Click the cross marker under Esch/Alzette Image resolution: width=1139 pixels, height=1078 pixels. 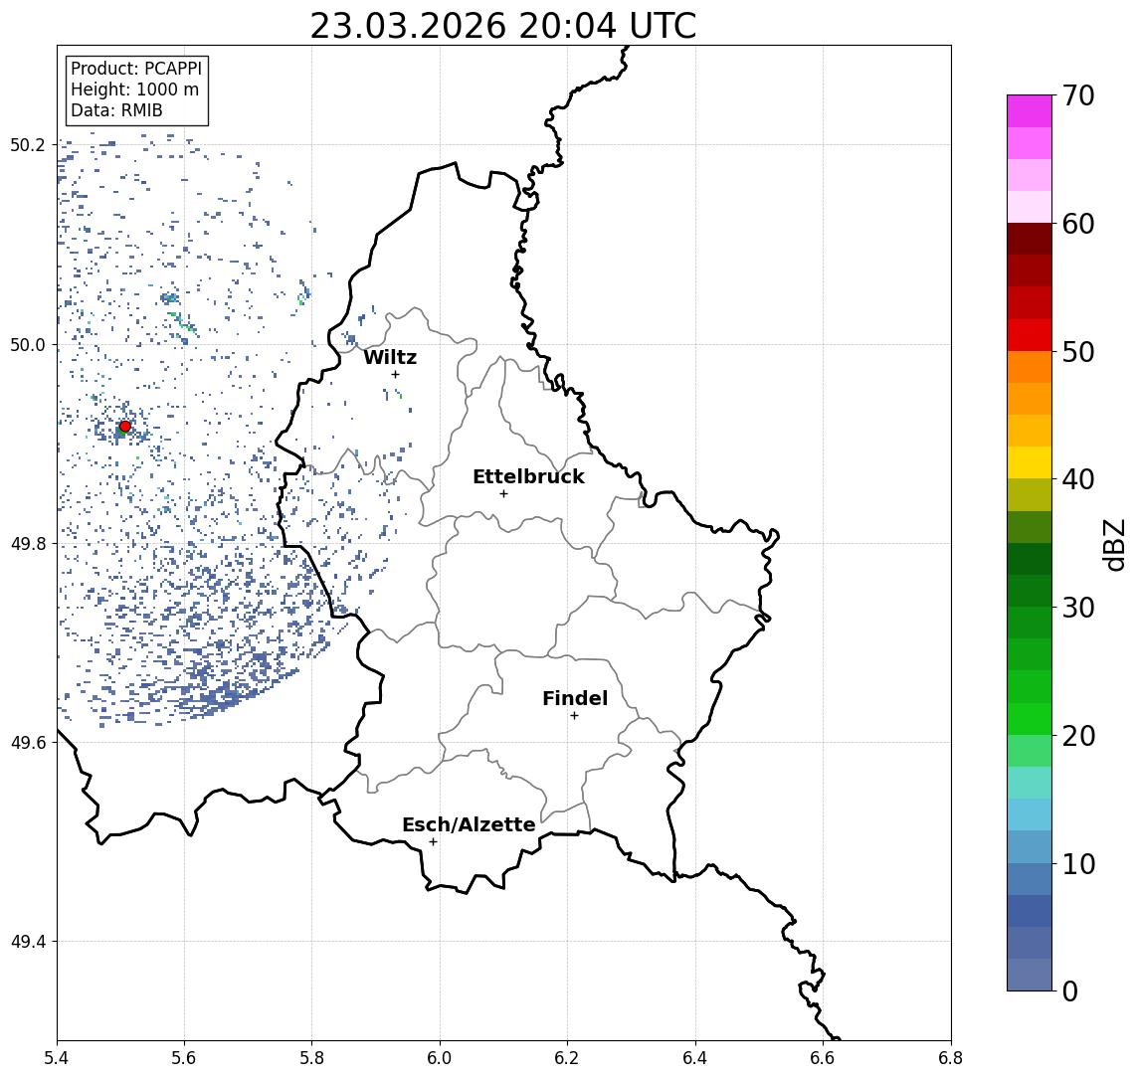[x=433, y=842]
